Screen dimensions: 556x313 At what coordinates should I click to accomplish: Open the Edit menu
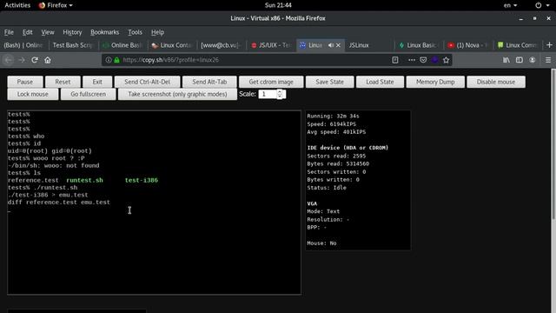[x=27, y=32]
